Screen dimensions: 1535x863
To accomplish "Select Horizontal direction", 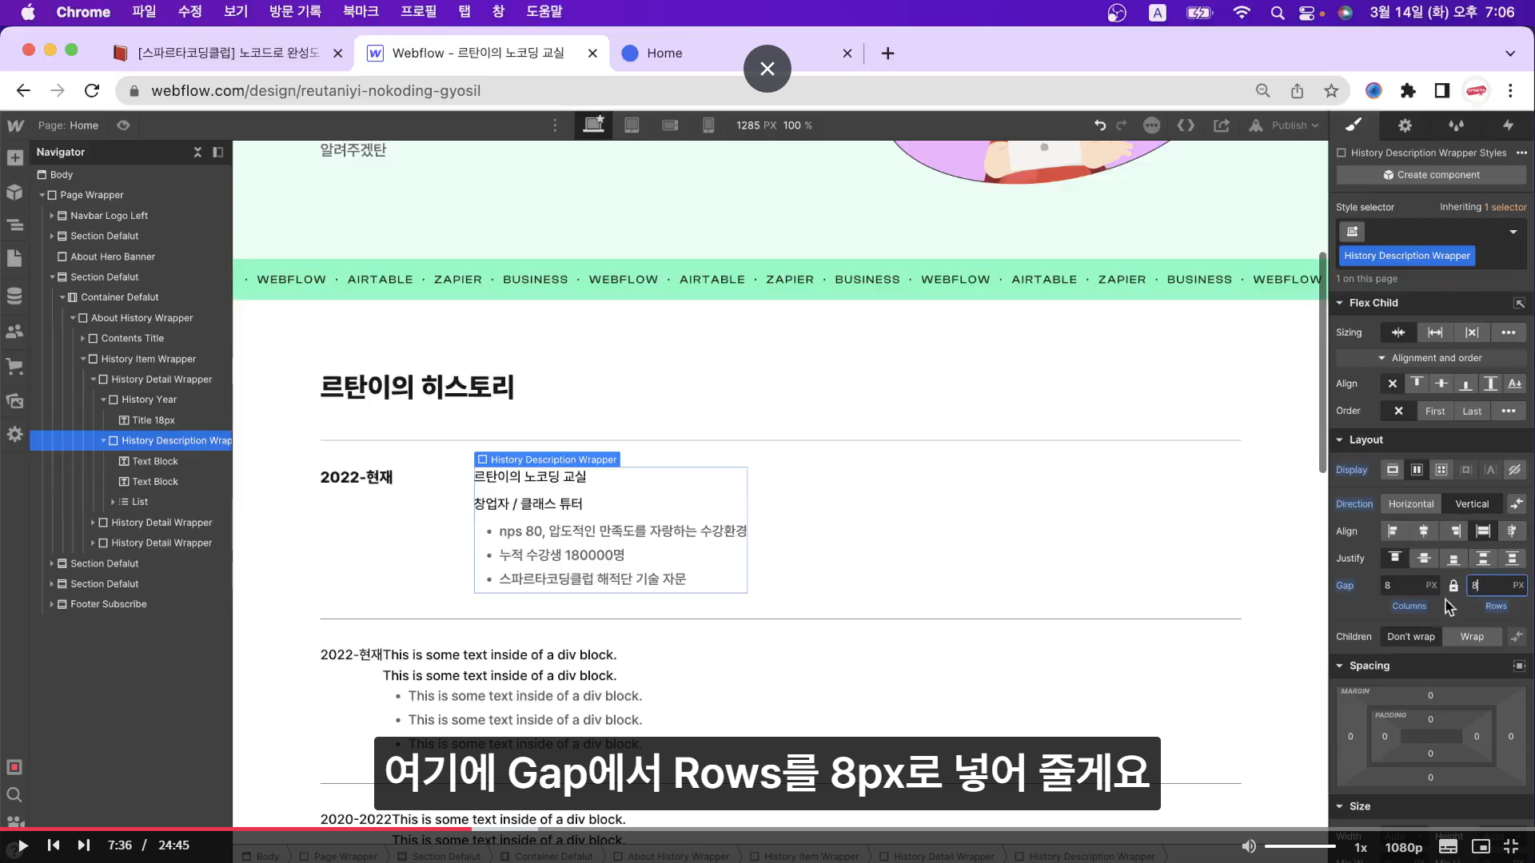I will click(x=1411, y=504).
